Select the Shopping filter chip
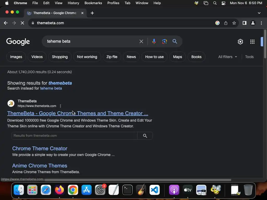The width and height of the screenshot is (267, 200). (60, 57)
